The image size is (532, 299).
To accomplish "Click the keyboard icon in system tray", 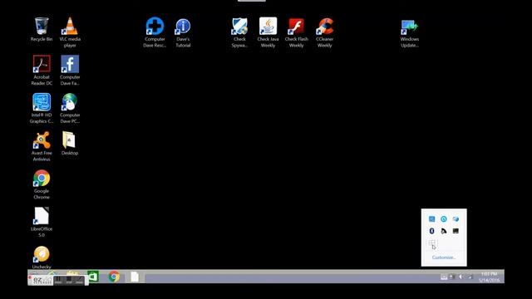I will point(443,277).
